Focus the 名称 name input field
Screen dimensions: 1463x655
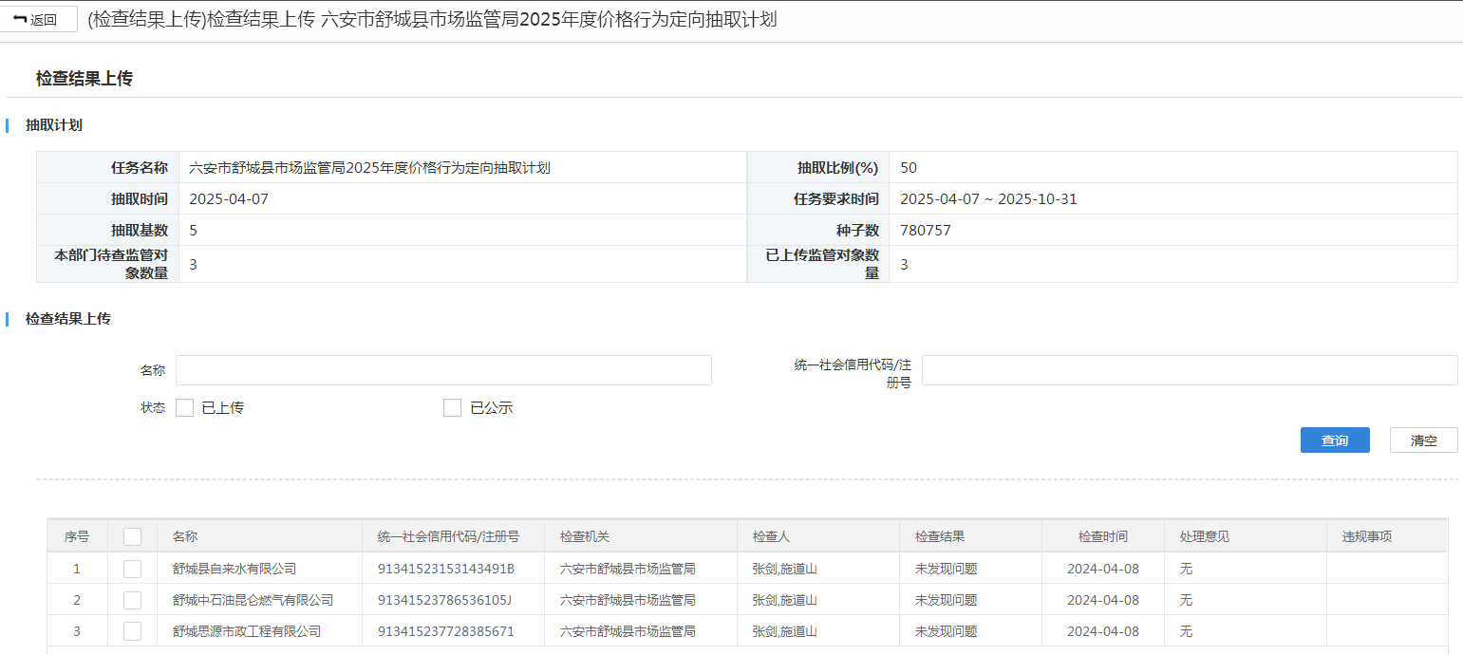click(443, 370)
